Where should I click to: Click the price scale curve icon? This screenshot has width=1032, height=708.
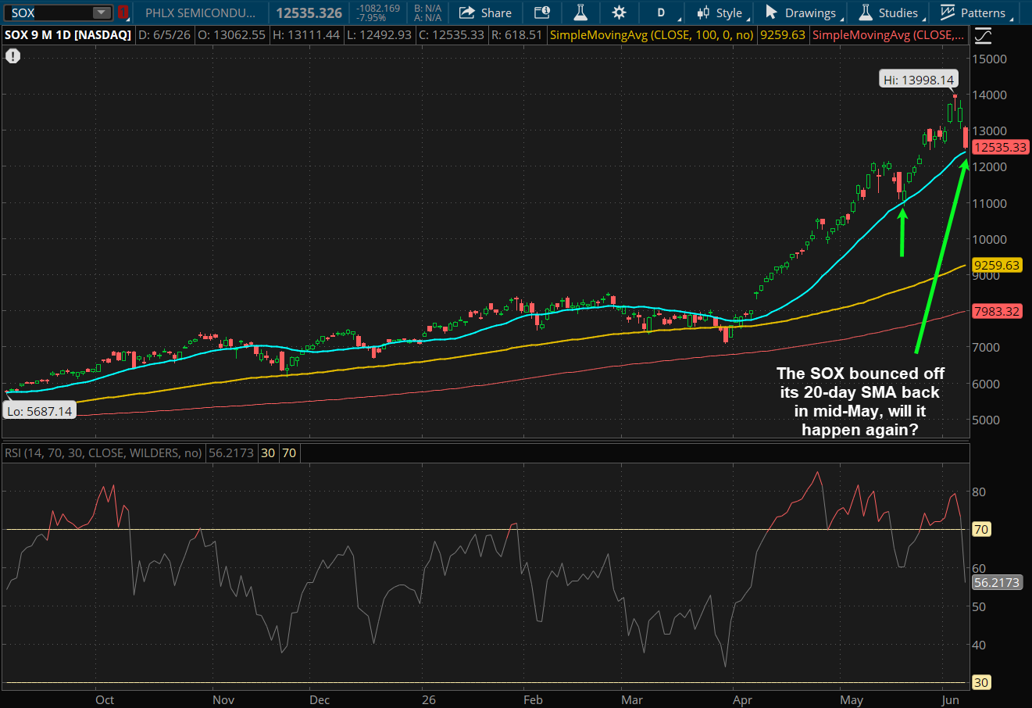984,35
